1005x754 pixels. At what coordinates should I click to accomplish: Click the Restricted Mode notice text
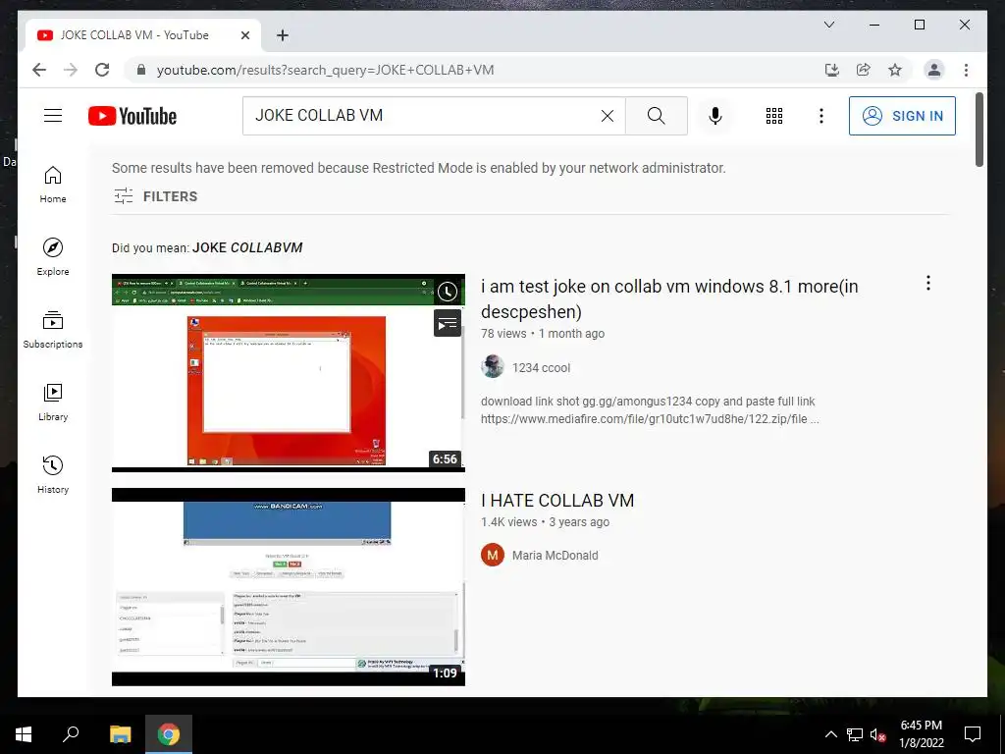pyautogui.click(x=418, y=168)
